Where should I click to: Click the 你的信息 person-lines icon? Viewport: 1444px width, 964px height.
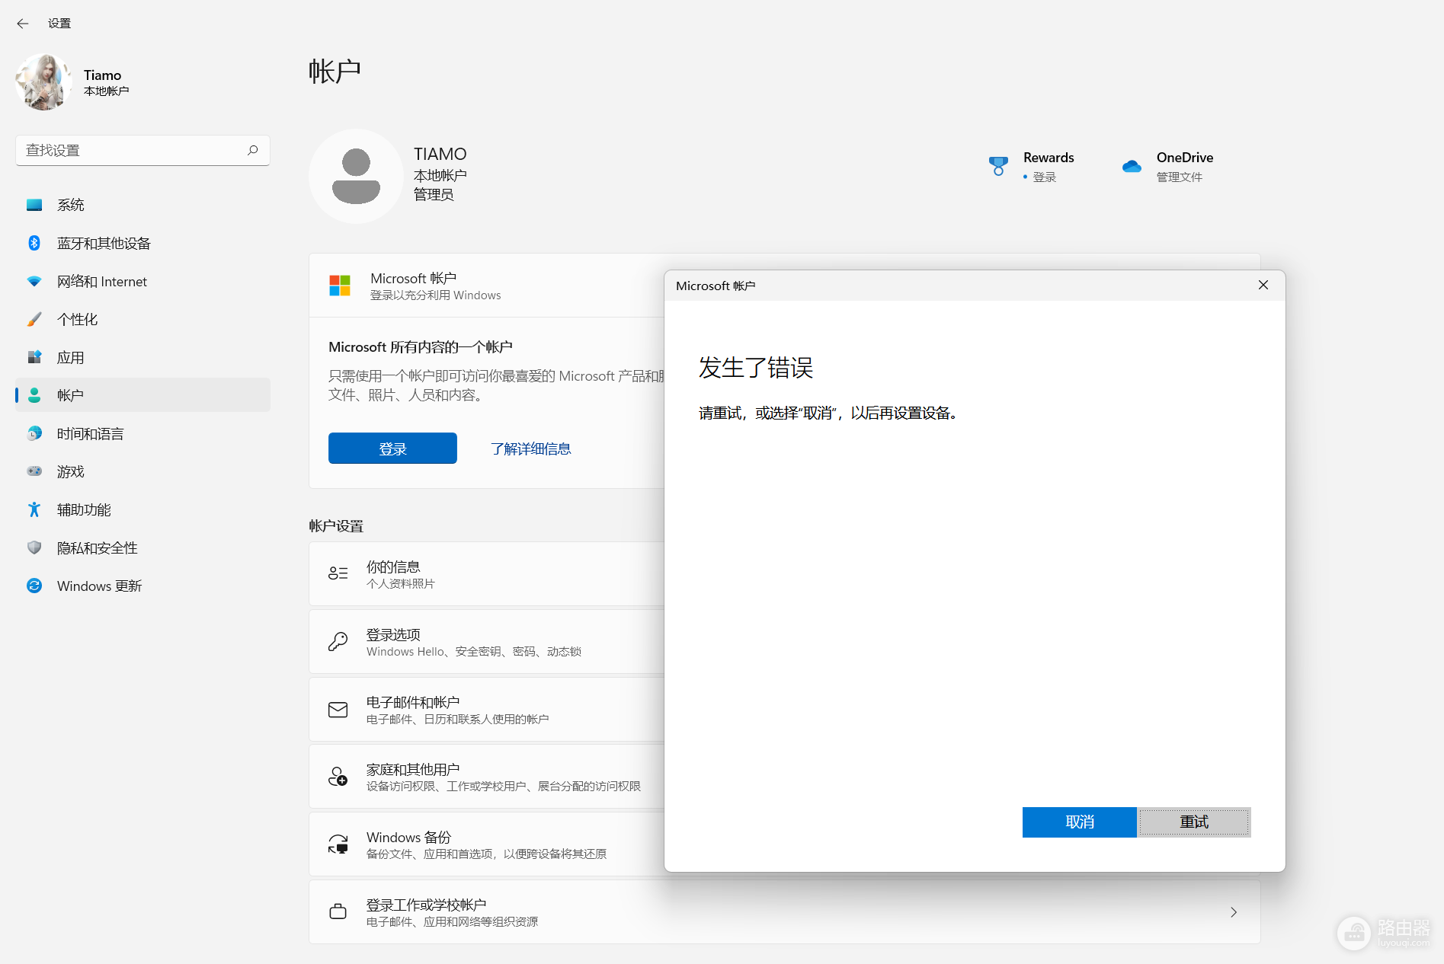tap(338, 573)
